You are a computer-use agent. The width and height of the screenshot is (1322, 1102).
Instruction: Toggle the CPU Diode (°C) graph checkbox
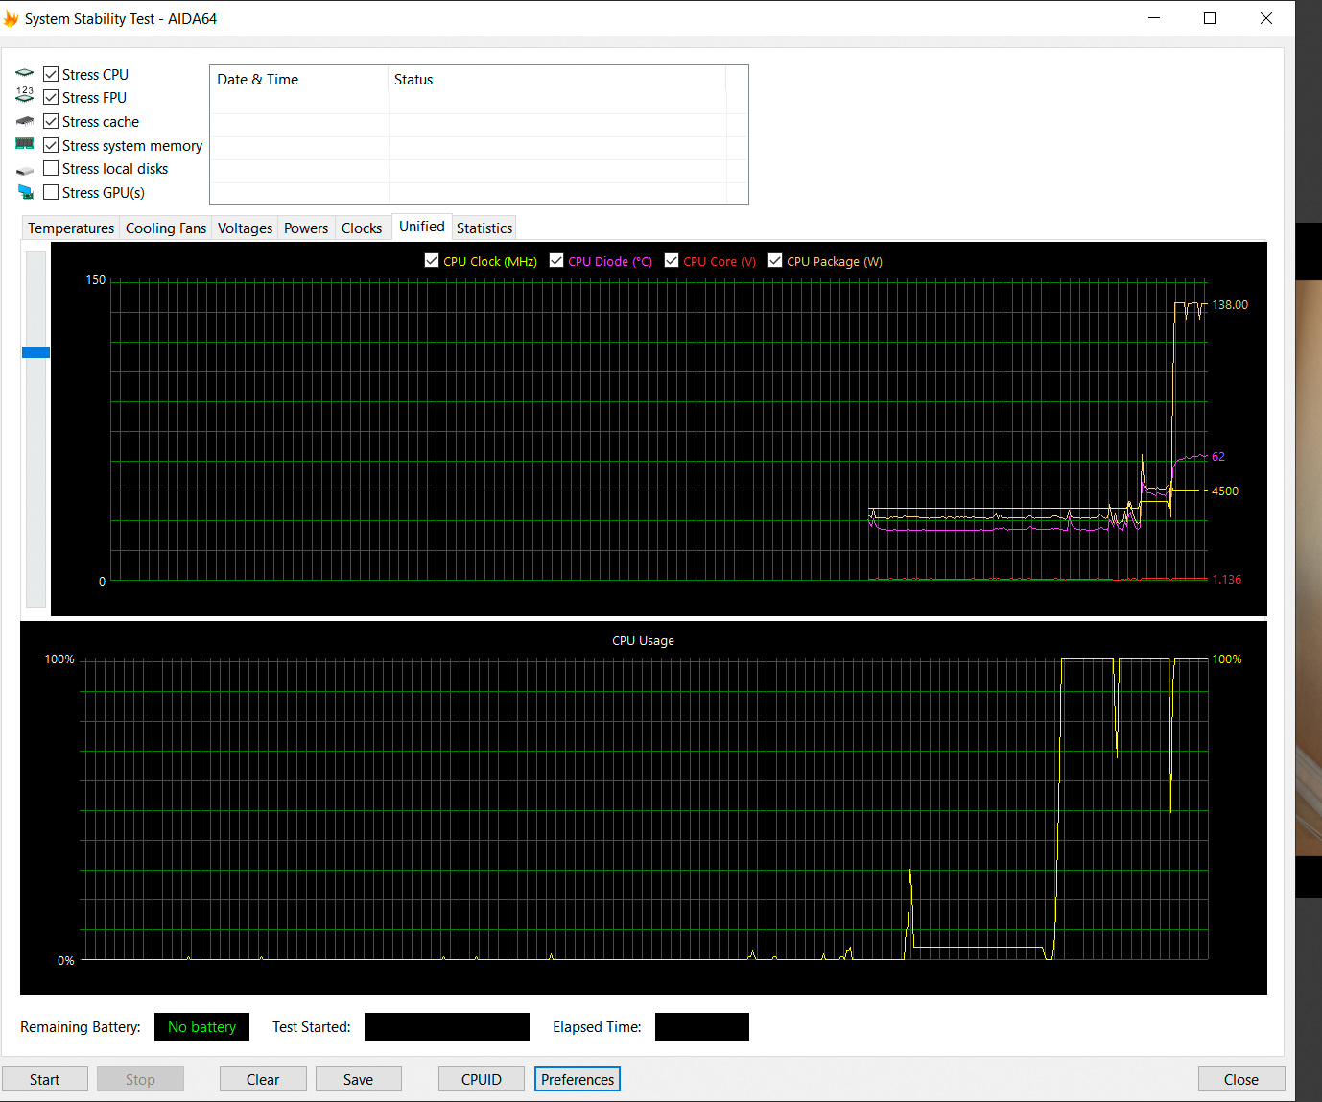(556, 260)
